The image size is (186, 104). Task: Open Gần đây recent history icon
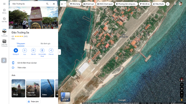coord(4,20)
